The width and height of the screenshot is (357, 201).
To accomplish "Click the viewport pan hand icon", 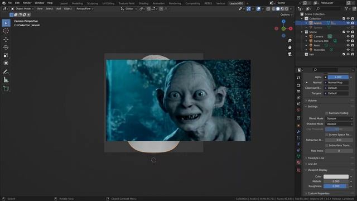I will pos(290,47).
